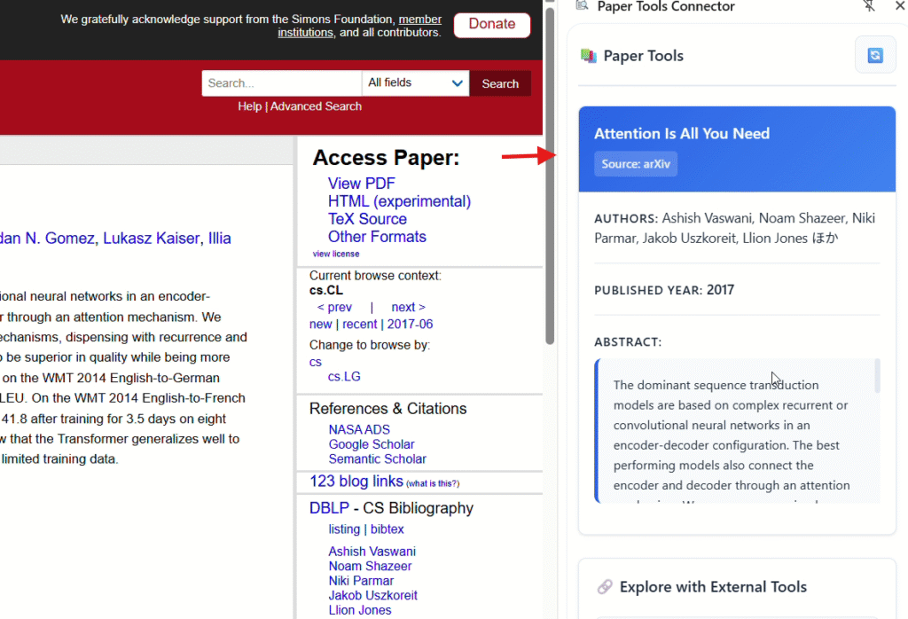This screenshot has height=619, width=908.
Task: Open the View PDF link
Action: 362,184
